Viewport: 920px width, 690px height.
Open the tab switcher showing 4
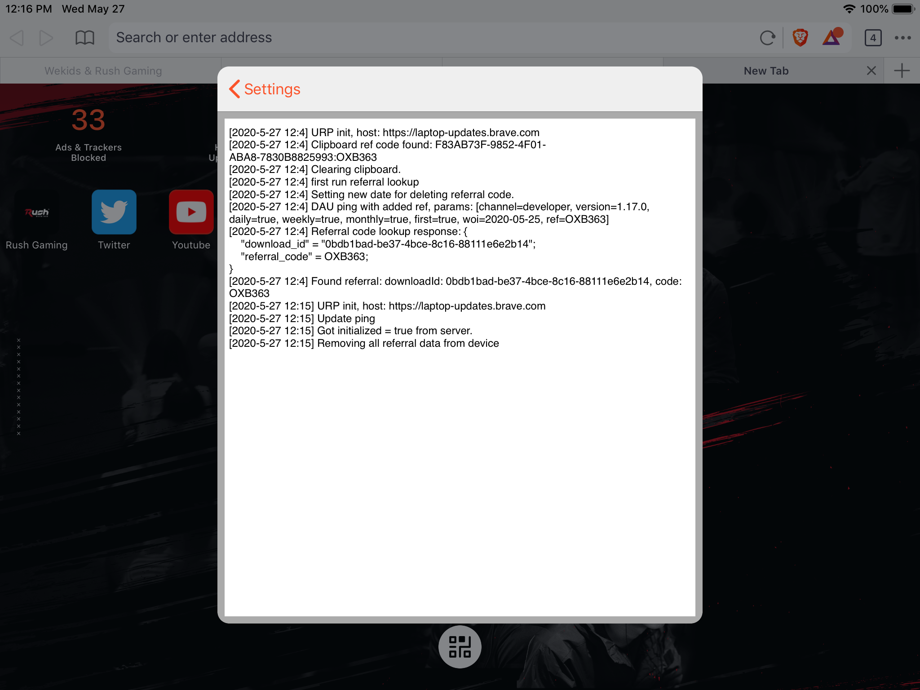pos(872,38)
